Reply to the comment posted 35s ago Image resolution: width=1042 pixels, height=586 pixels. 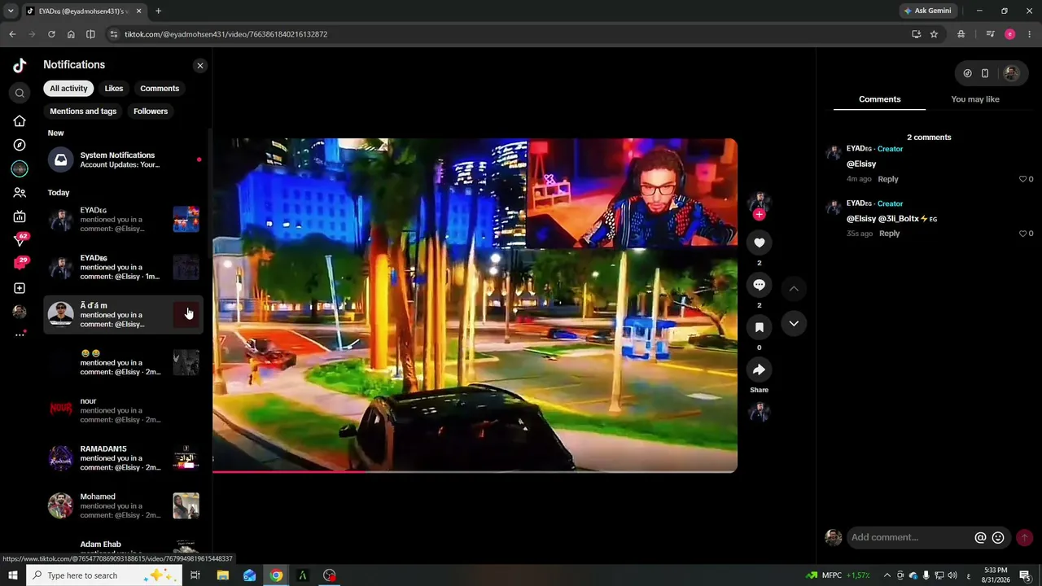(x=889, y=234)
